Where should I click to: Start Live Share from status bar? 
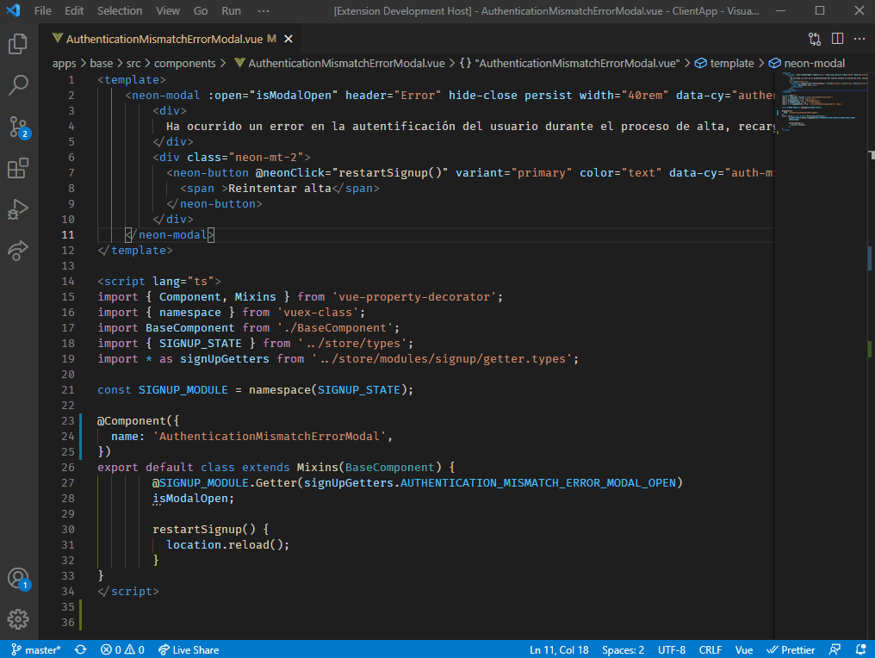point(188,649)
